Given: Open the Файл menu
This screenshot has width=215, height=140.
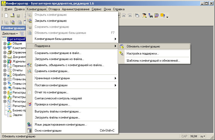Looking at the screenshot, I should 8,9.
